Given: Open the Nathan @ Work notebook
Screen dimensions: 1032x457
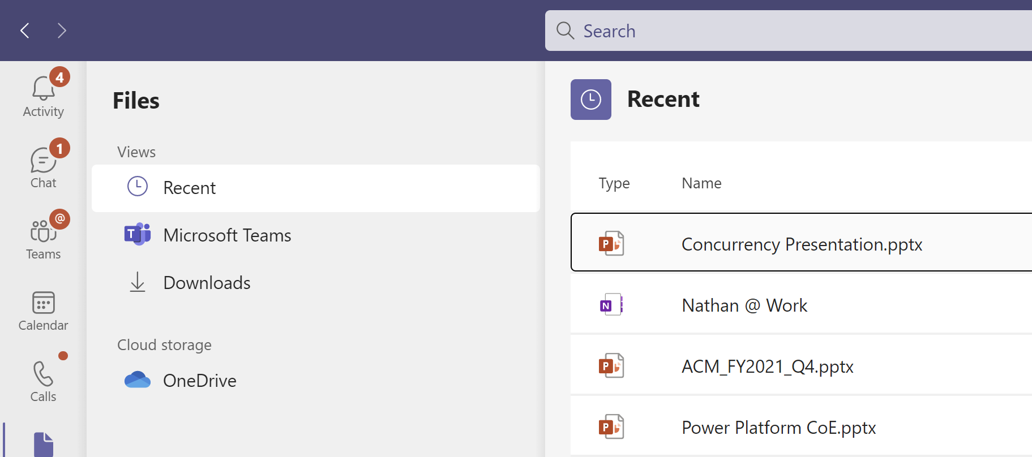Looking at the screenshot, I should click(744, 305).
